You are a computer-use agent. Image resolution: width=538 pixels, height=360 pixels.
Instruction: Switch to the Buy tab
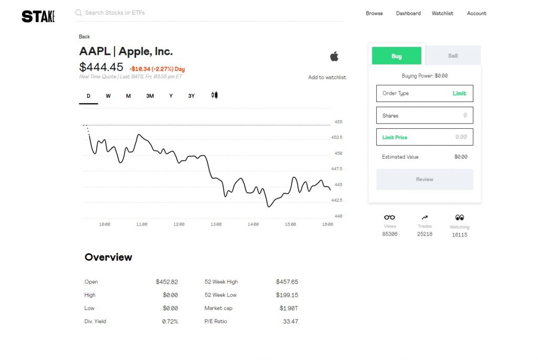(397, 56)
